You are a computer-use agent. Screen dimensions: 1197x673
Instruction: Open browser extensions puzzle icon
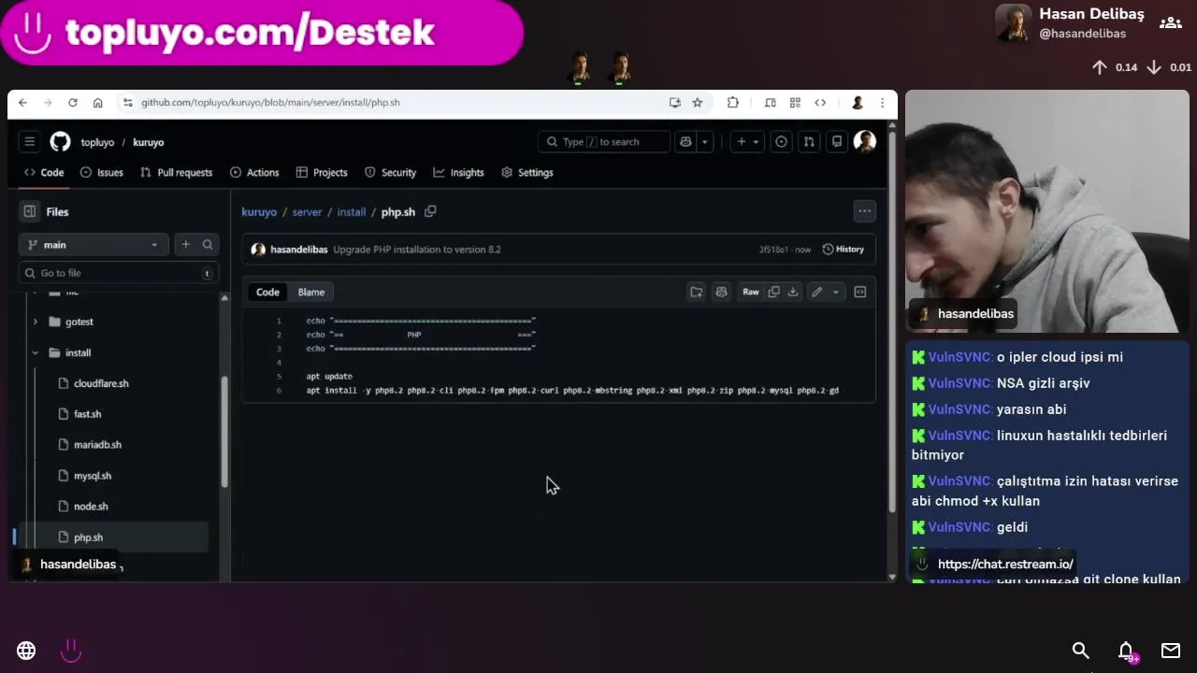pos(733,103)
